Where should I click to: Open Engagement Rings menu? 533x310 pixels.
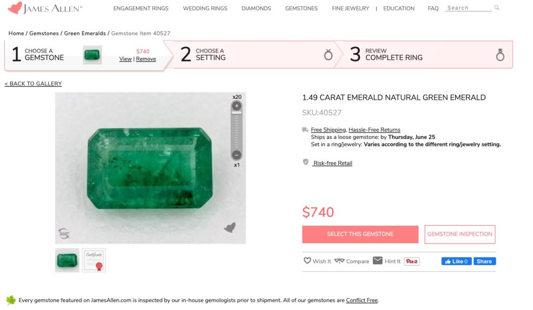[141, 8]
